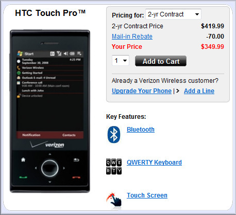Open the Add a Line link
The height and width of the screenshot is (215, 236).
(199, 91)
